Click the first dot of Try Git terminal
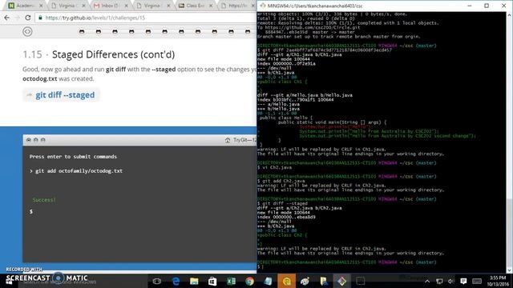The height and width of the screenshot is (288, 513). tap(29, 140)
